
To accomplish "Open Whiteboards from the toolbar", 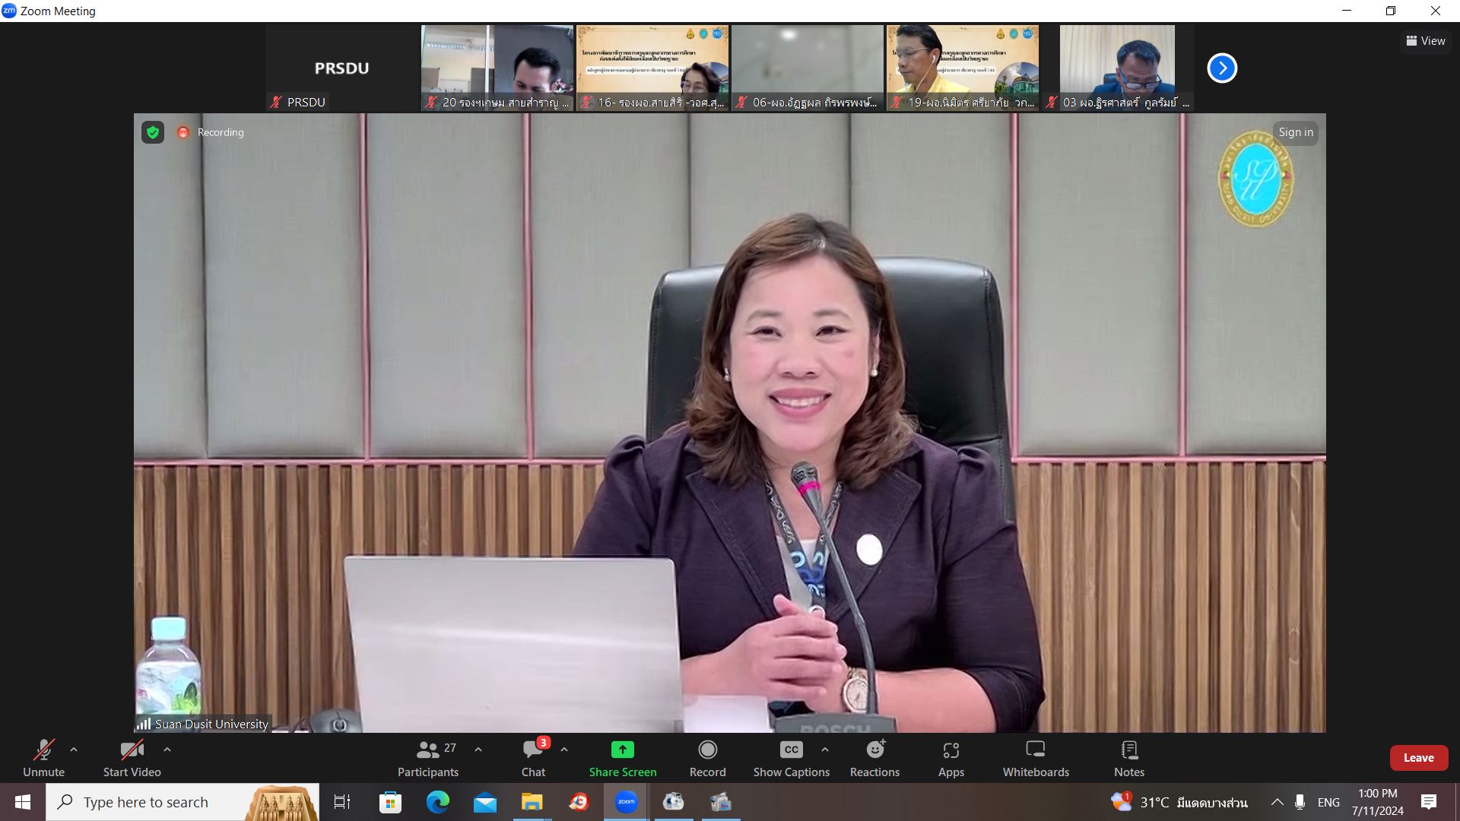I will tap(1036, 758).
